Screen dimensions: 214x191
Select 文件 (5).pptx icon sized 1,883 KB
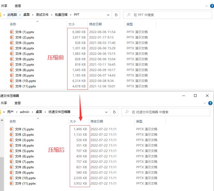tap(12, 54)
